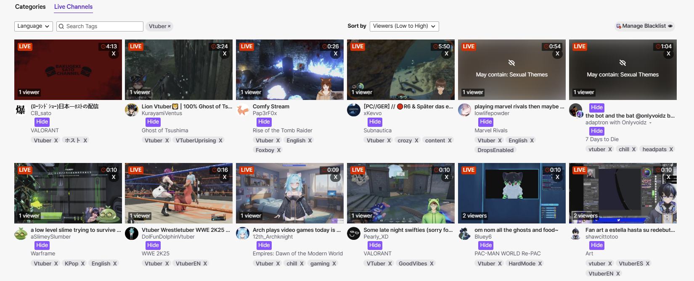Image resolution: width=694 pixels, height=281 pixels.
Task: Expand the Onlyvoidz co-stream chevron
Action: [x=650, y=123]
